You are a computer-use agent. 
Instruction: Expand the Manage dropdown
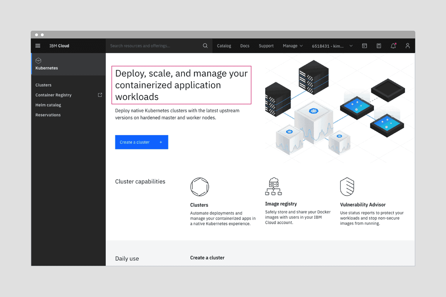click(x=292, y=46)
